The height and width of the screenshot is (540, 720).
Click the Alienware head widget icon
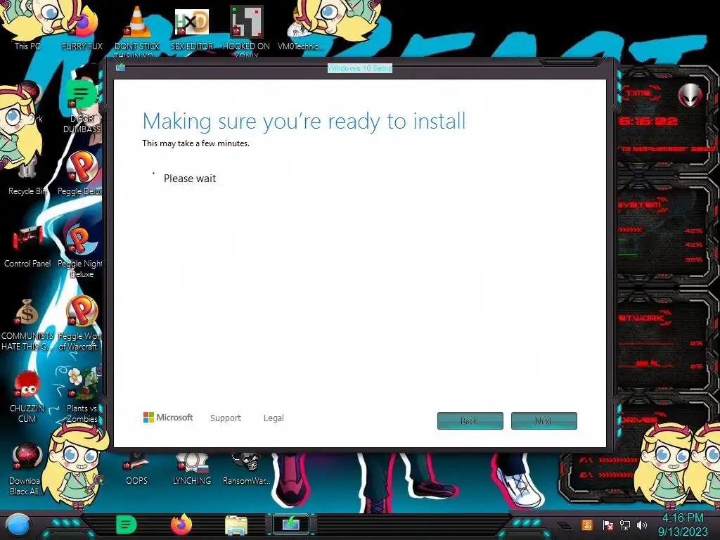click(x=690, y=95)
